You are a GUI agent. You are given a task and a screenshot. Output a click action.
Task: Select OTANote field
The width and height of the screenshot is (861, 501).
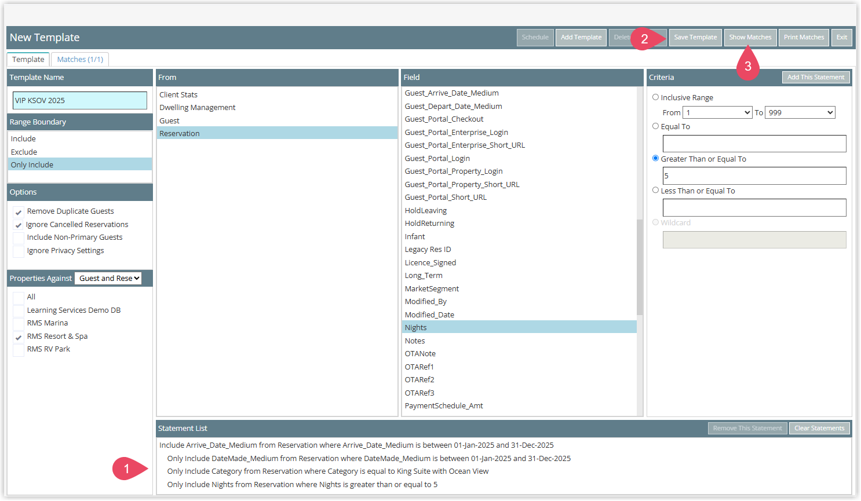(519, 354)
